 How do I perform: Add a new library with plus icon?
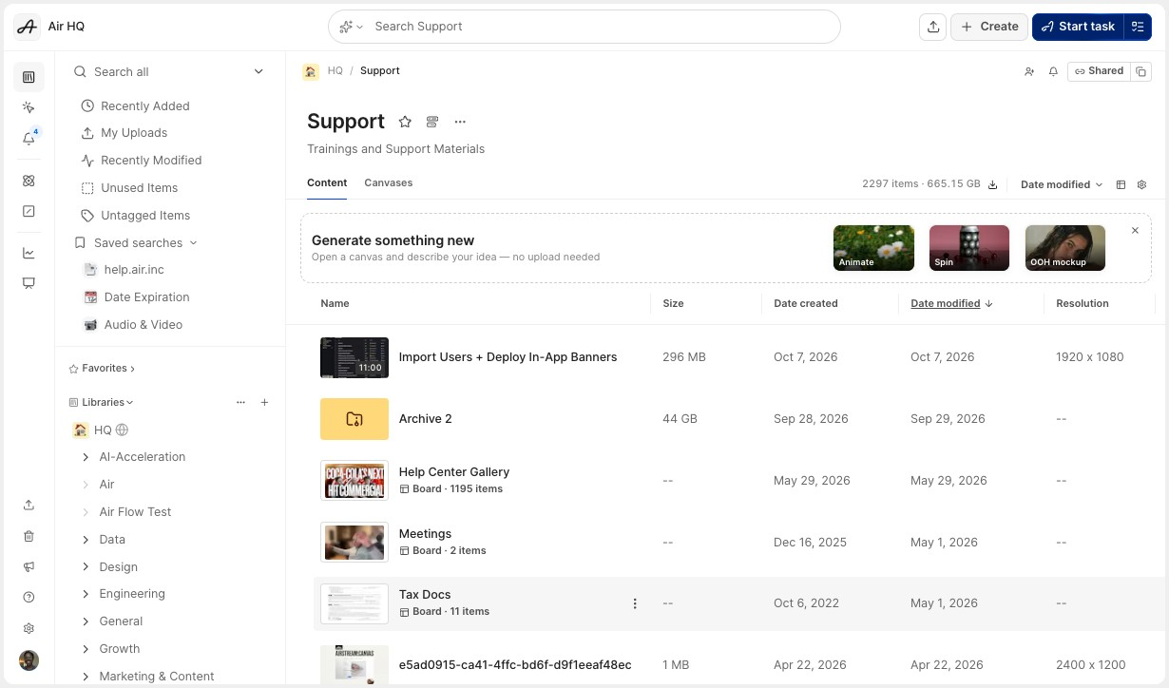click(264, 402)
